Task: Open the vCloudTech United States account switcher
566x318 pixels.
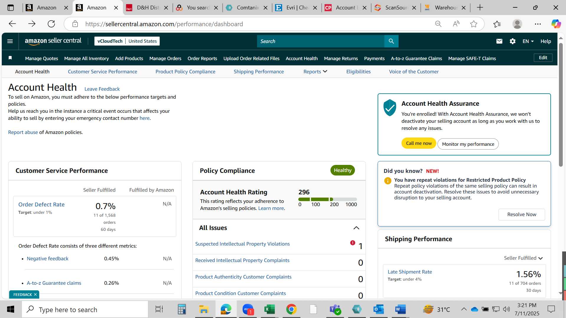Action: (x=127, y=41)
